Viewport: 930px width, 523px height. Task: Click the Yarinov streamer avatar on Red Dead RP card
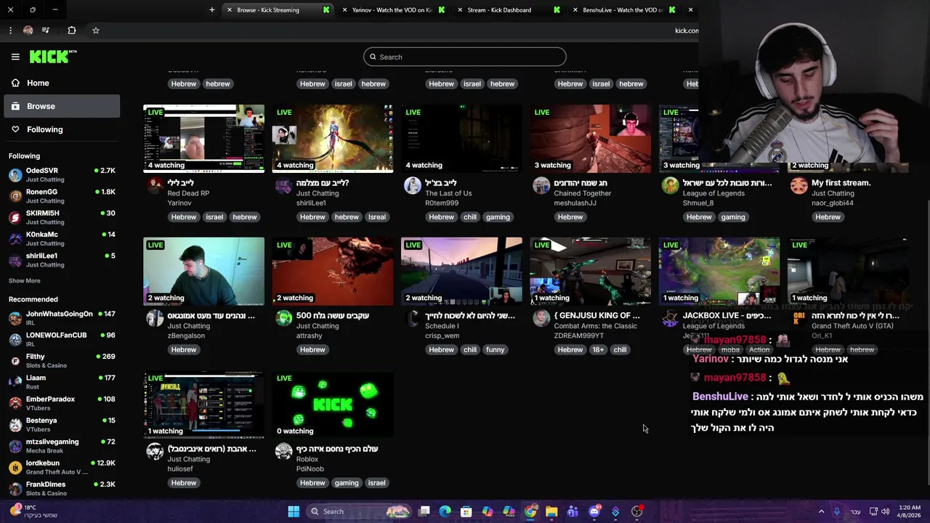click(155, 186)
